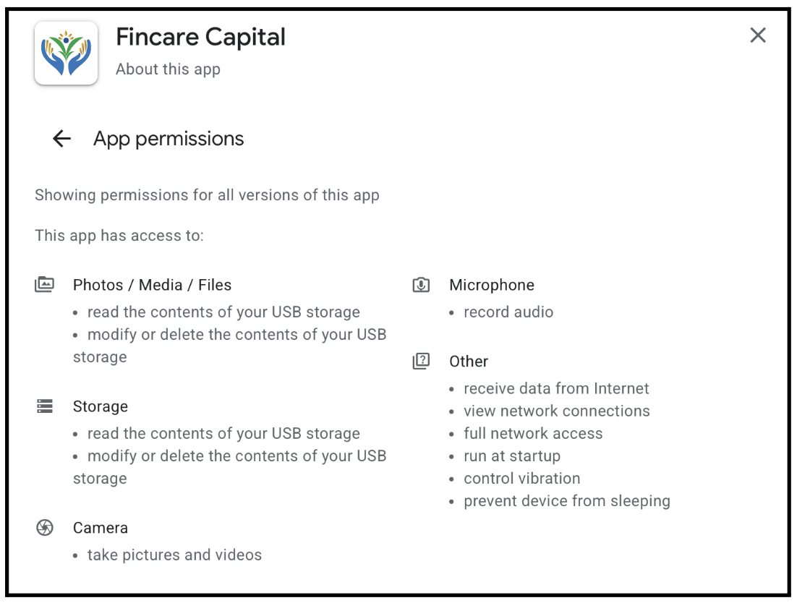Click the Fincare Capital app logo icon

(66, 55)
